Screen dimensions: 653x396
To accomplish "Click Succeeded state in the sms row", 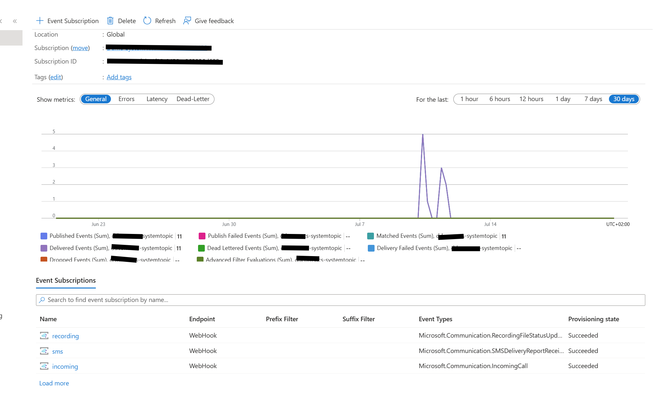I will [583, 351].
